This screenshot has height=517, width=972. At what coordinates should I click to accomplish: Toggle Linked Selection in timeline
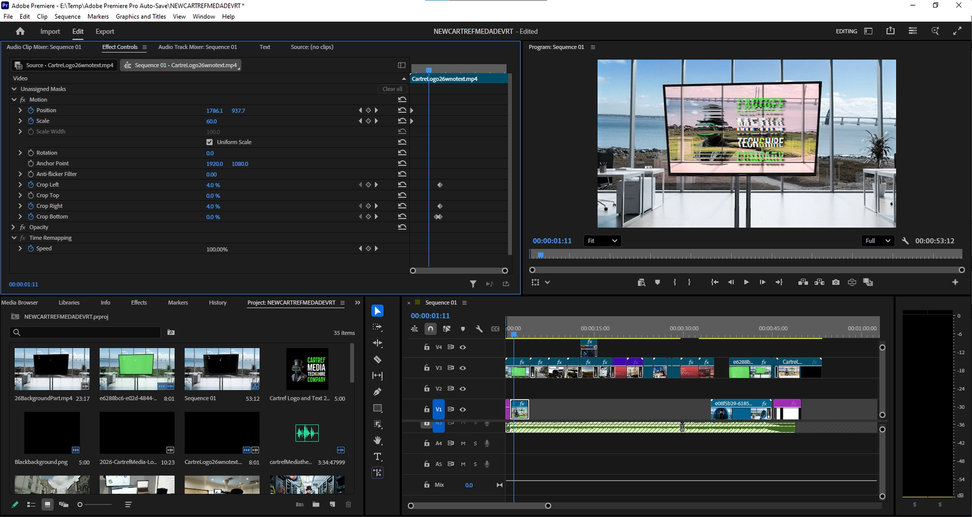pyautogui.click(x=447, y=329)
